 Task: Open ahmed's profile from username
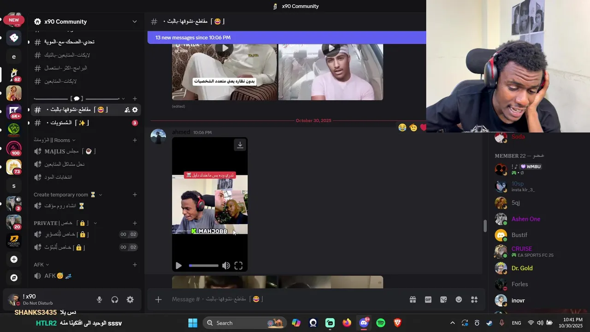point(181,132)
